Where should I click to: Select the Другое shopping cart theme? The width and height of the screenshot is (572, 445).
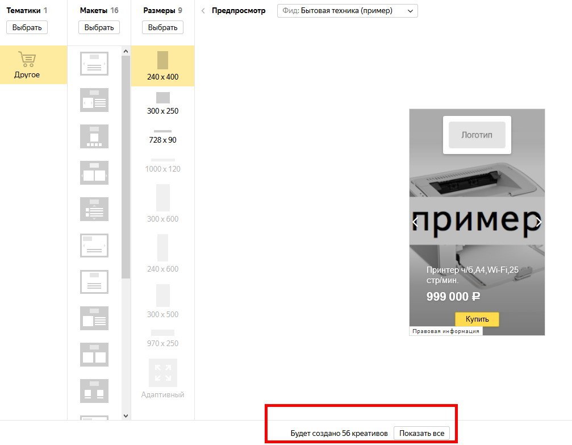point(34,65)
